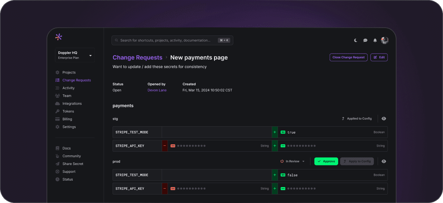Click stg new STRIPE_API_KEY green type icon

[x=283, y=146]
